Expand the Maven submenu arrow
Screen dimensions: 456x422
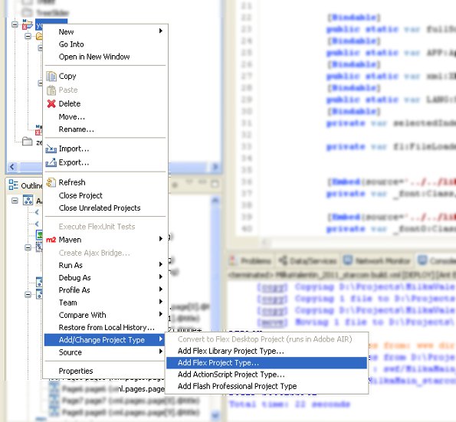pyautogui.click(x=161, y=239)
